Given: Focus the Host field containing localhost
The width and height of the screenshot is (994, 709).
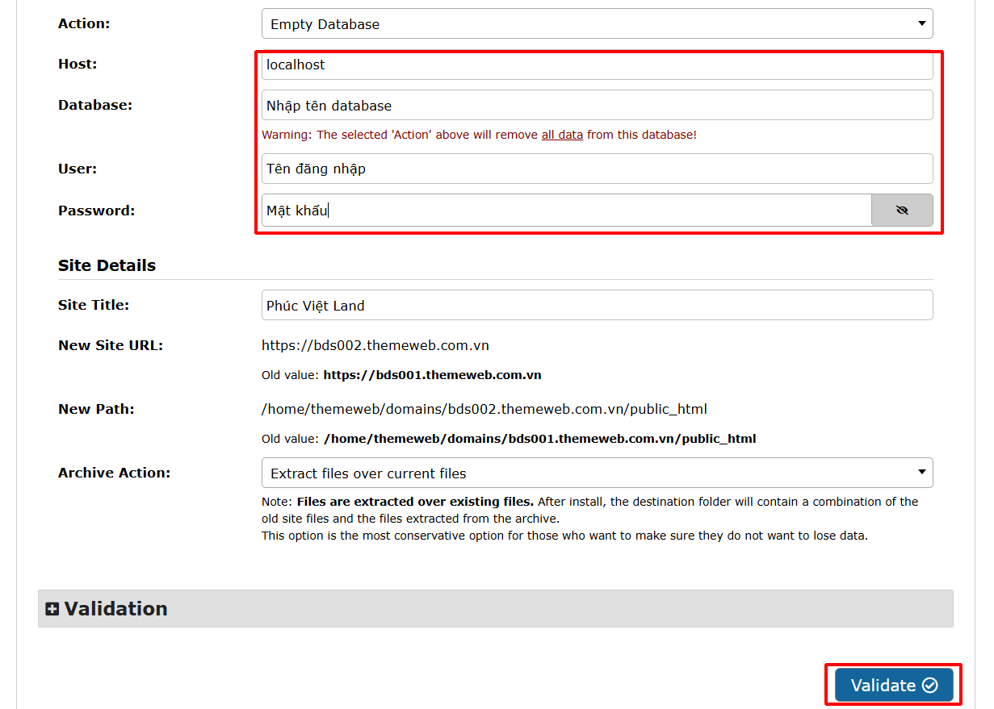Looking at the screenshot, I should [596, 65].
